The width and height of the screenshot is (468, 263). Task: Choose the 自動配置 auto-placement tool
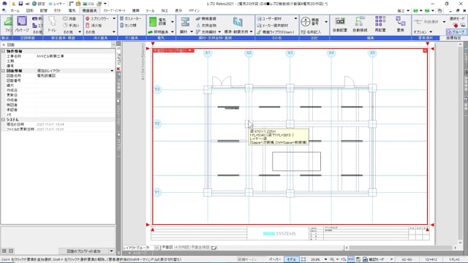pos(339,25)
